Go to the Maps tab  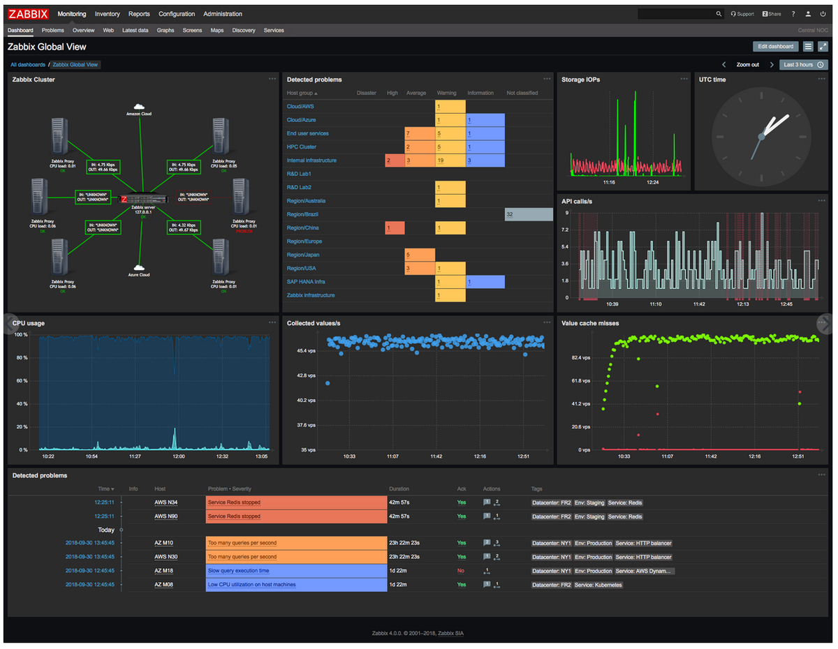click(217, 31)
